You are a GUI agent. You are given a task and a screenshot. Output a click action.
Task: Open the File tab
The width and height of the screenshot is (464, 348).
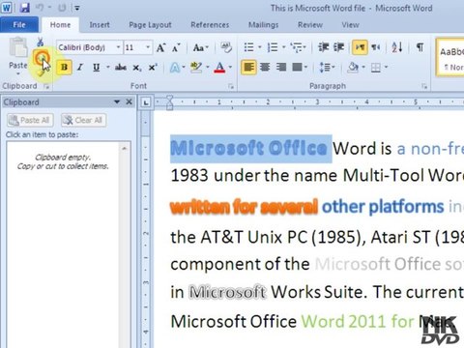(x=19, y=25)
